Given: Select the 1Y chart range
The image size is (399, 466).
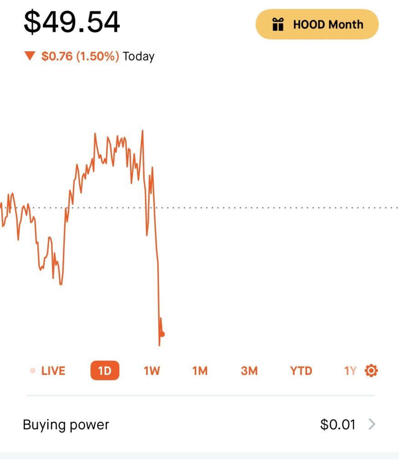Looking at the screenshot, I should pos(350,370).
